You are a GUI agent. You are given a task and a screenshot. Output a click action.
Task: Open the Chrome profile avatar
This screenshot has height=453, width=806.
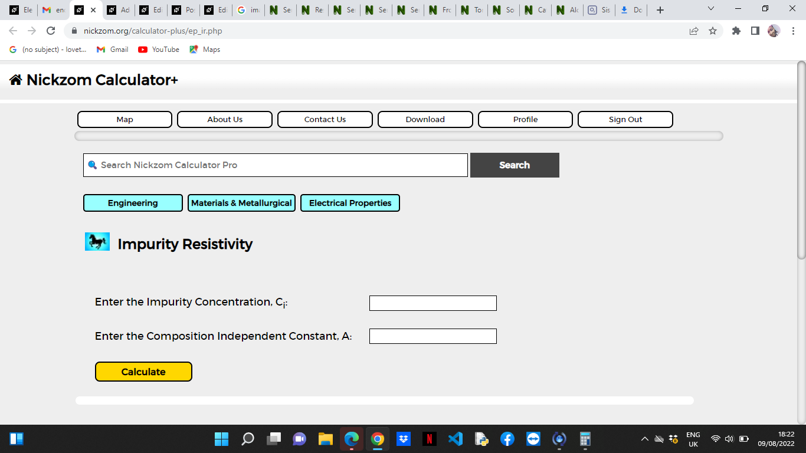(x=774, y=31)
